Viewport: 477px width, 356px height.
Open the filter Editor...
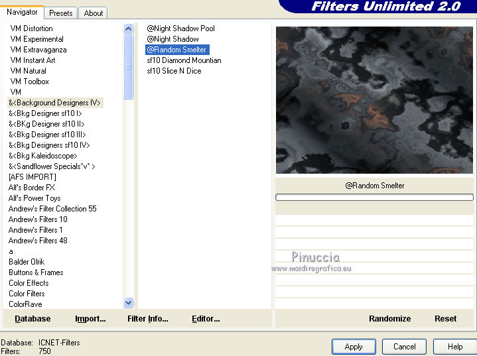206,319
